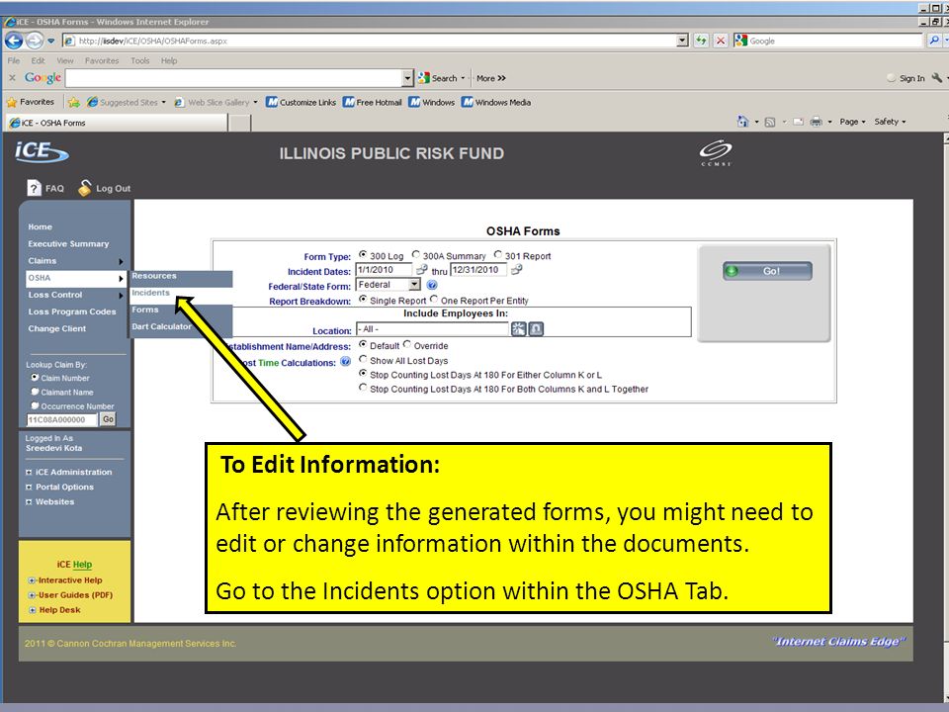The height and width of the screenshot is (712, 949).
Task: Click the location select icon beside Location field
Action: (519, 328)
